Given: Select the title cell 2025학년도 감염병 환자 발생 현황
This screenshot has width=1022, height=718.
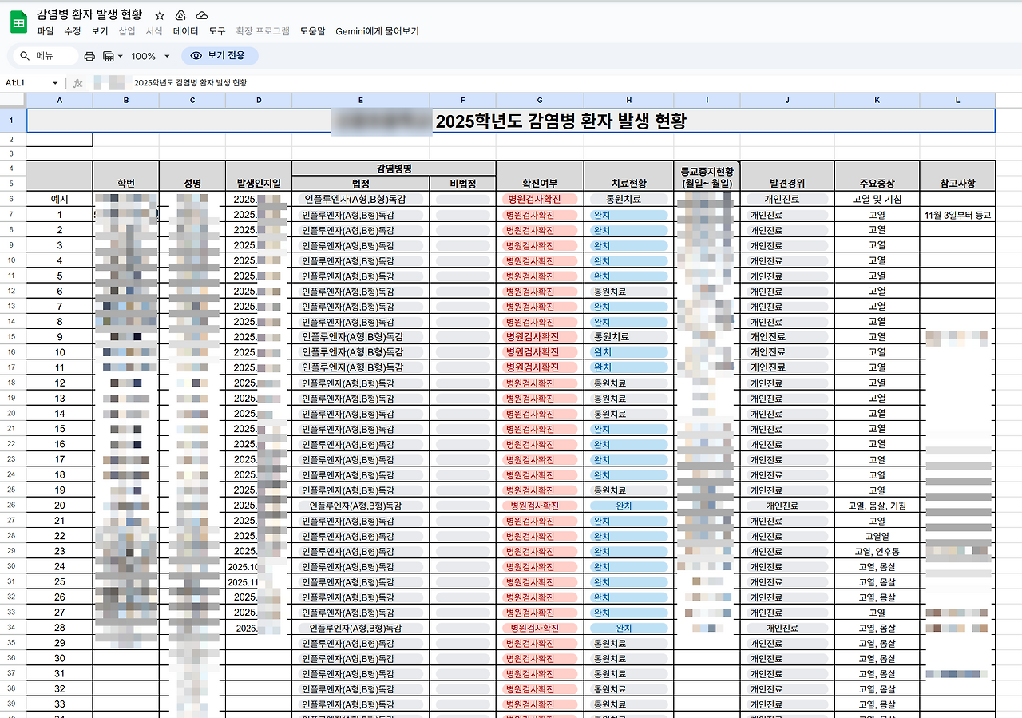Looking at the screenshot, I should tap(511, 121).
